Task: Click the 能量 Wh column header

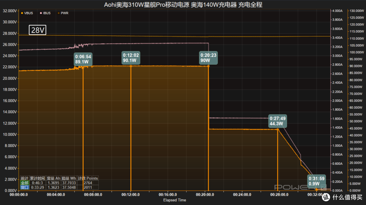Action: [69, 178]
